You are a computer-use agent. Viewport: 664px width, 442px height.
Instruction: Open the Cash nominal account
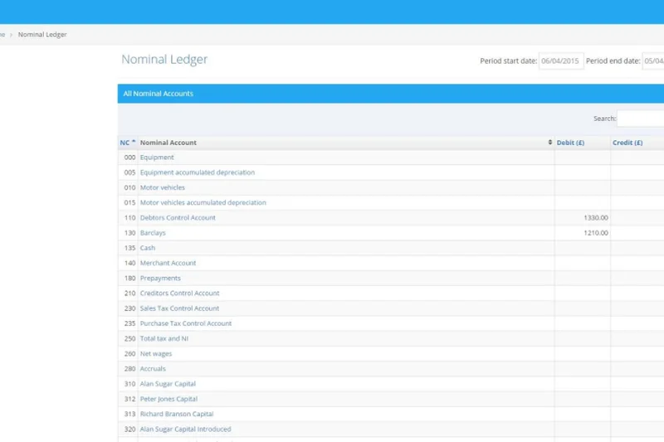148,248
